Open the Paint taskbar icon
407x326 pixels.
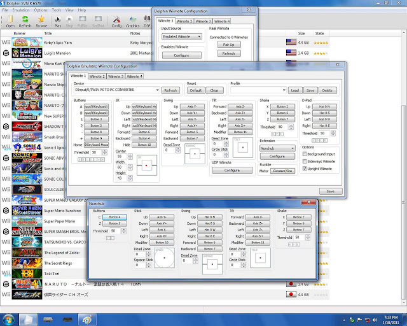87,320
